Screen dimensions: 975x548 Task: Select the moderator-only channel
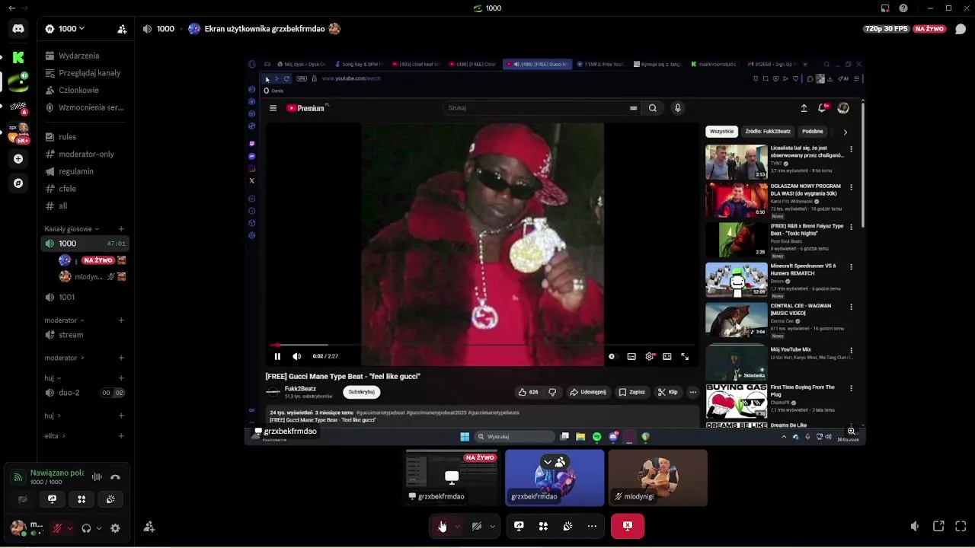[85, 155]
